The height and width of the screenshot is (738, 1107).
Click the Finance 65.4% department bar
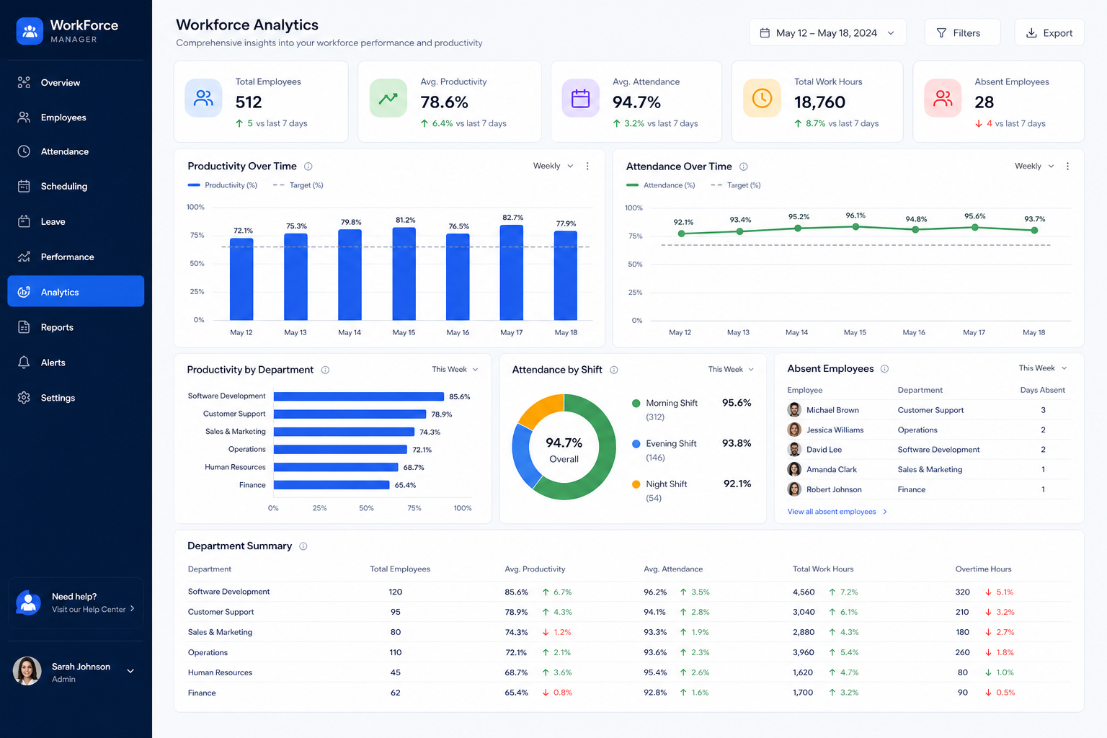[332, 485]
